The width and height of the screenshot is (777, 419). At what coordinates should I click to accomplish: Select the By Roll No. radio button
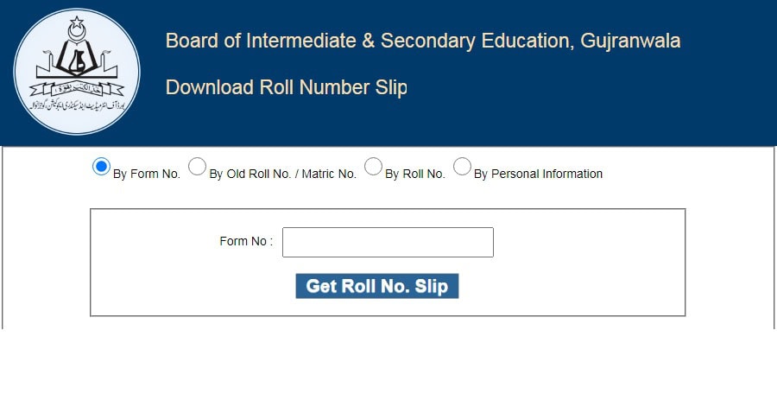pos(373,167)
